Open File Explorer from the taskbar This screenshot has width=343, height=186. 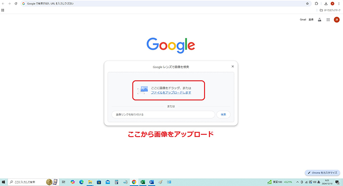point(90,182)
